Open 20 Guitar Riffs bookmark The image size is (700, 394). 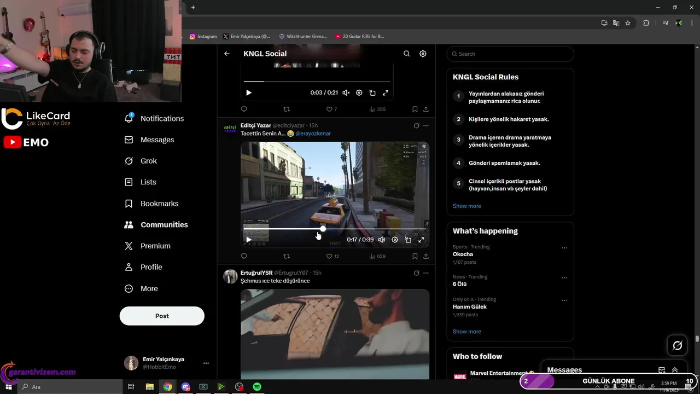pos(360,37)
